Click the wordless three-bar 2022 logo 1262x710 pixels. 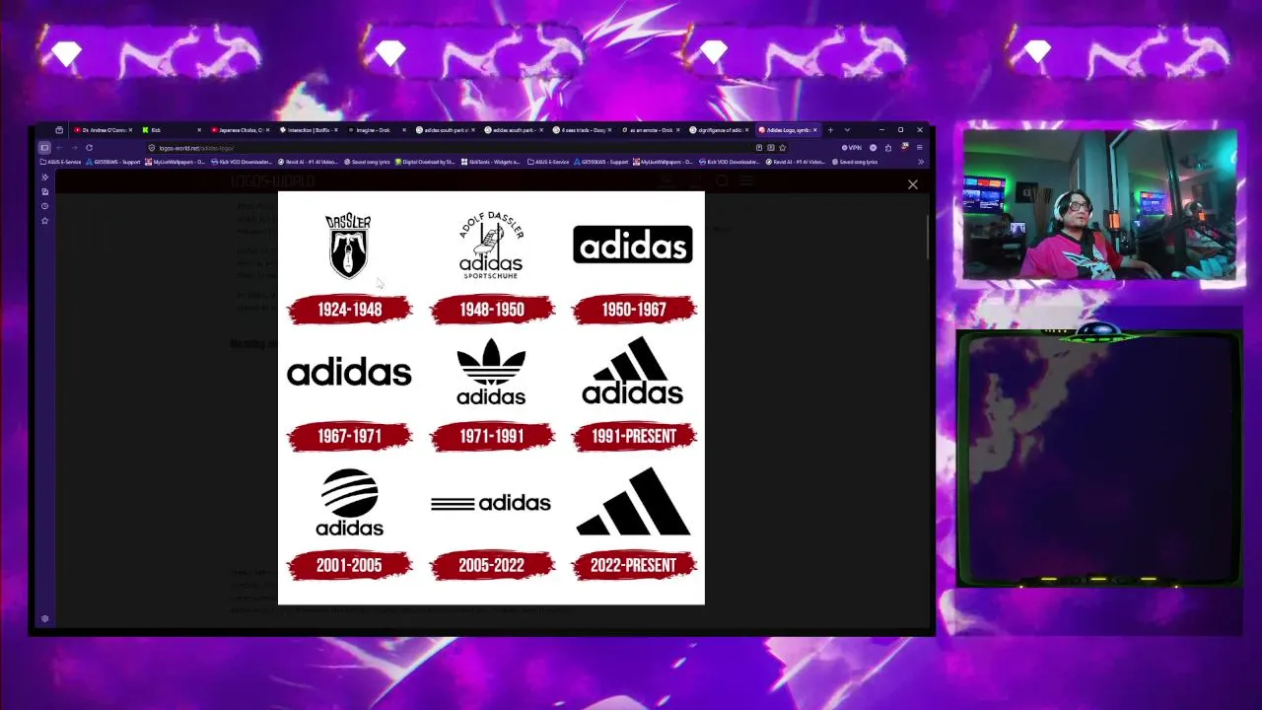click(x=633, y=501)
